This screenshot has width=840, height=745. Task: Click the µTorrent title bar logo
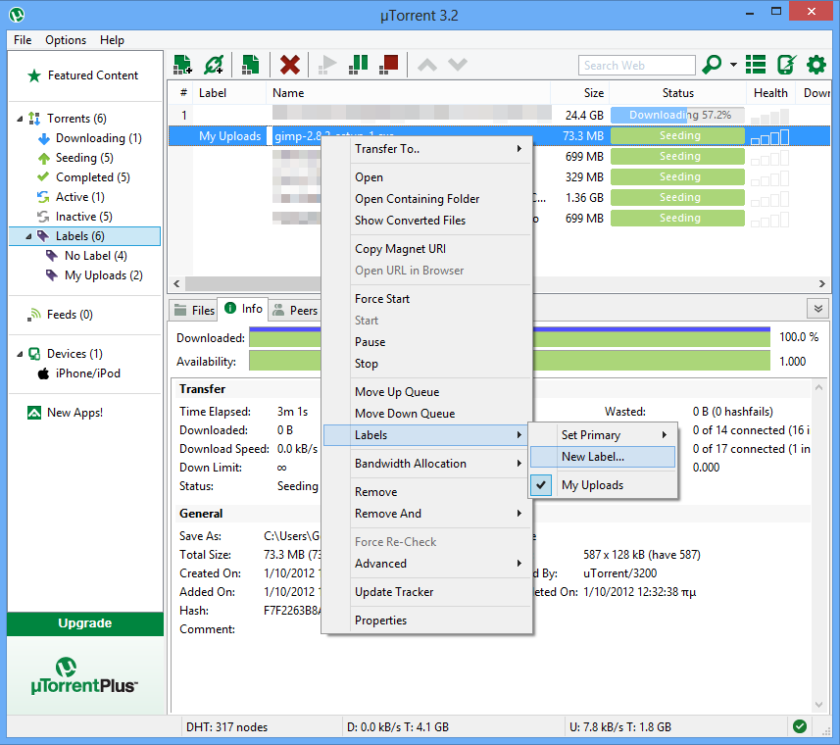pos(17,15)
